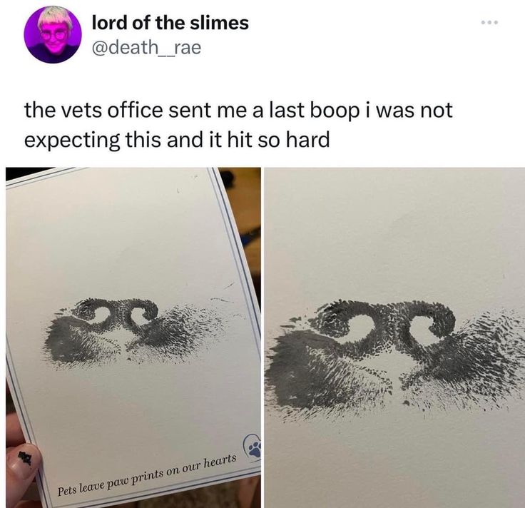
Task: Open the left photo of the nose print card
Action: (x=133, y=337)
